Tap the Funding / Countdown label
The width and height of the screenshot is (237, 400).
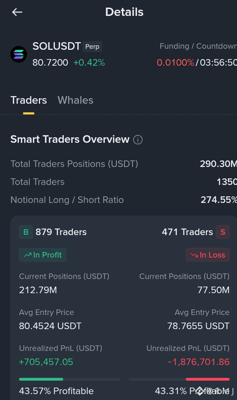(198, 46)
